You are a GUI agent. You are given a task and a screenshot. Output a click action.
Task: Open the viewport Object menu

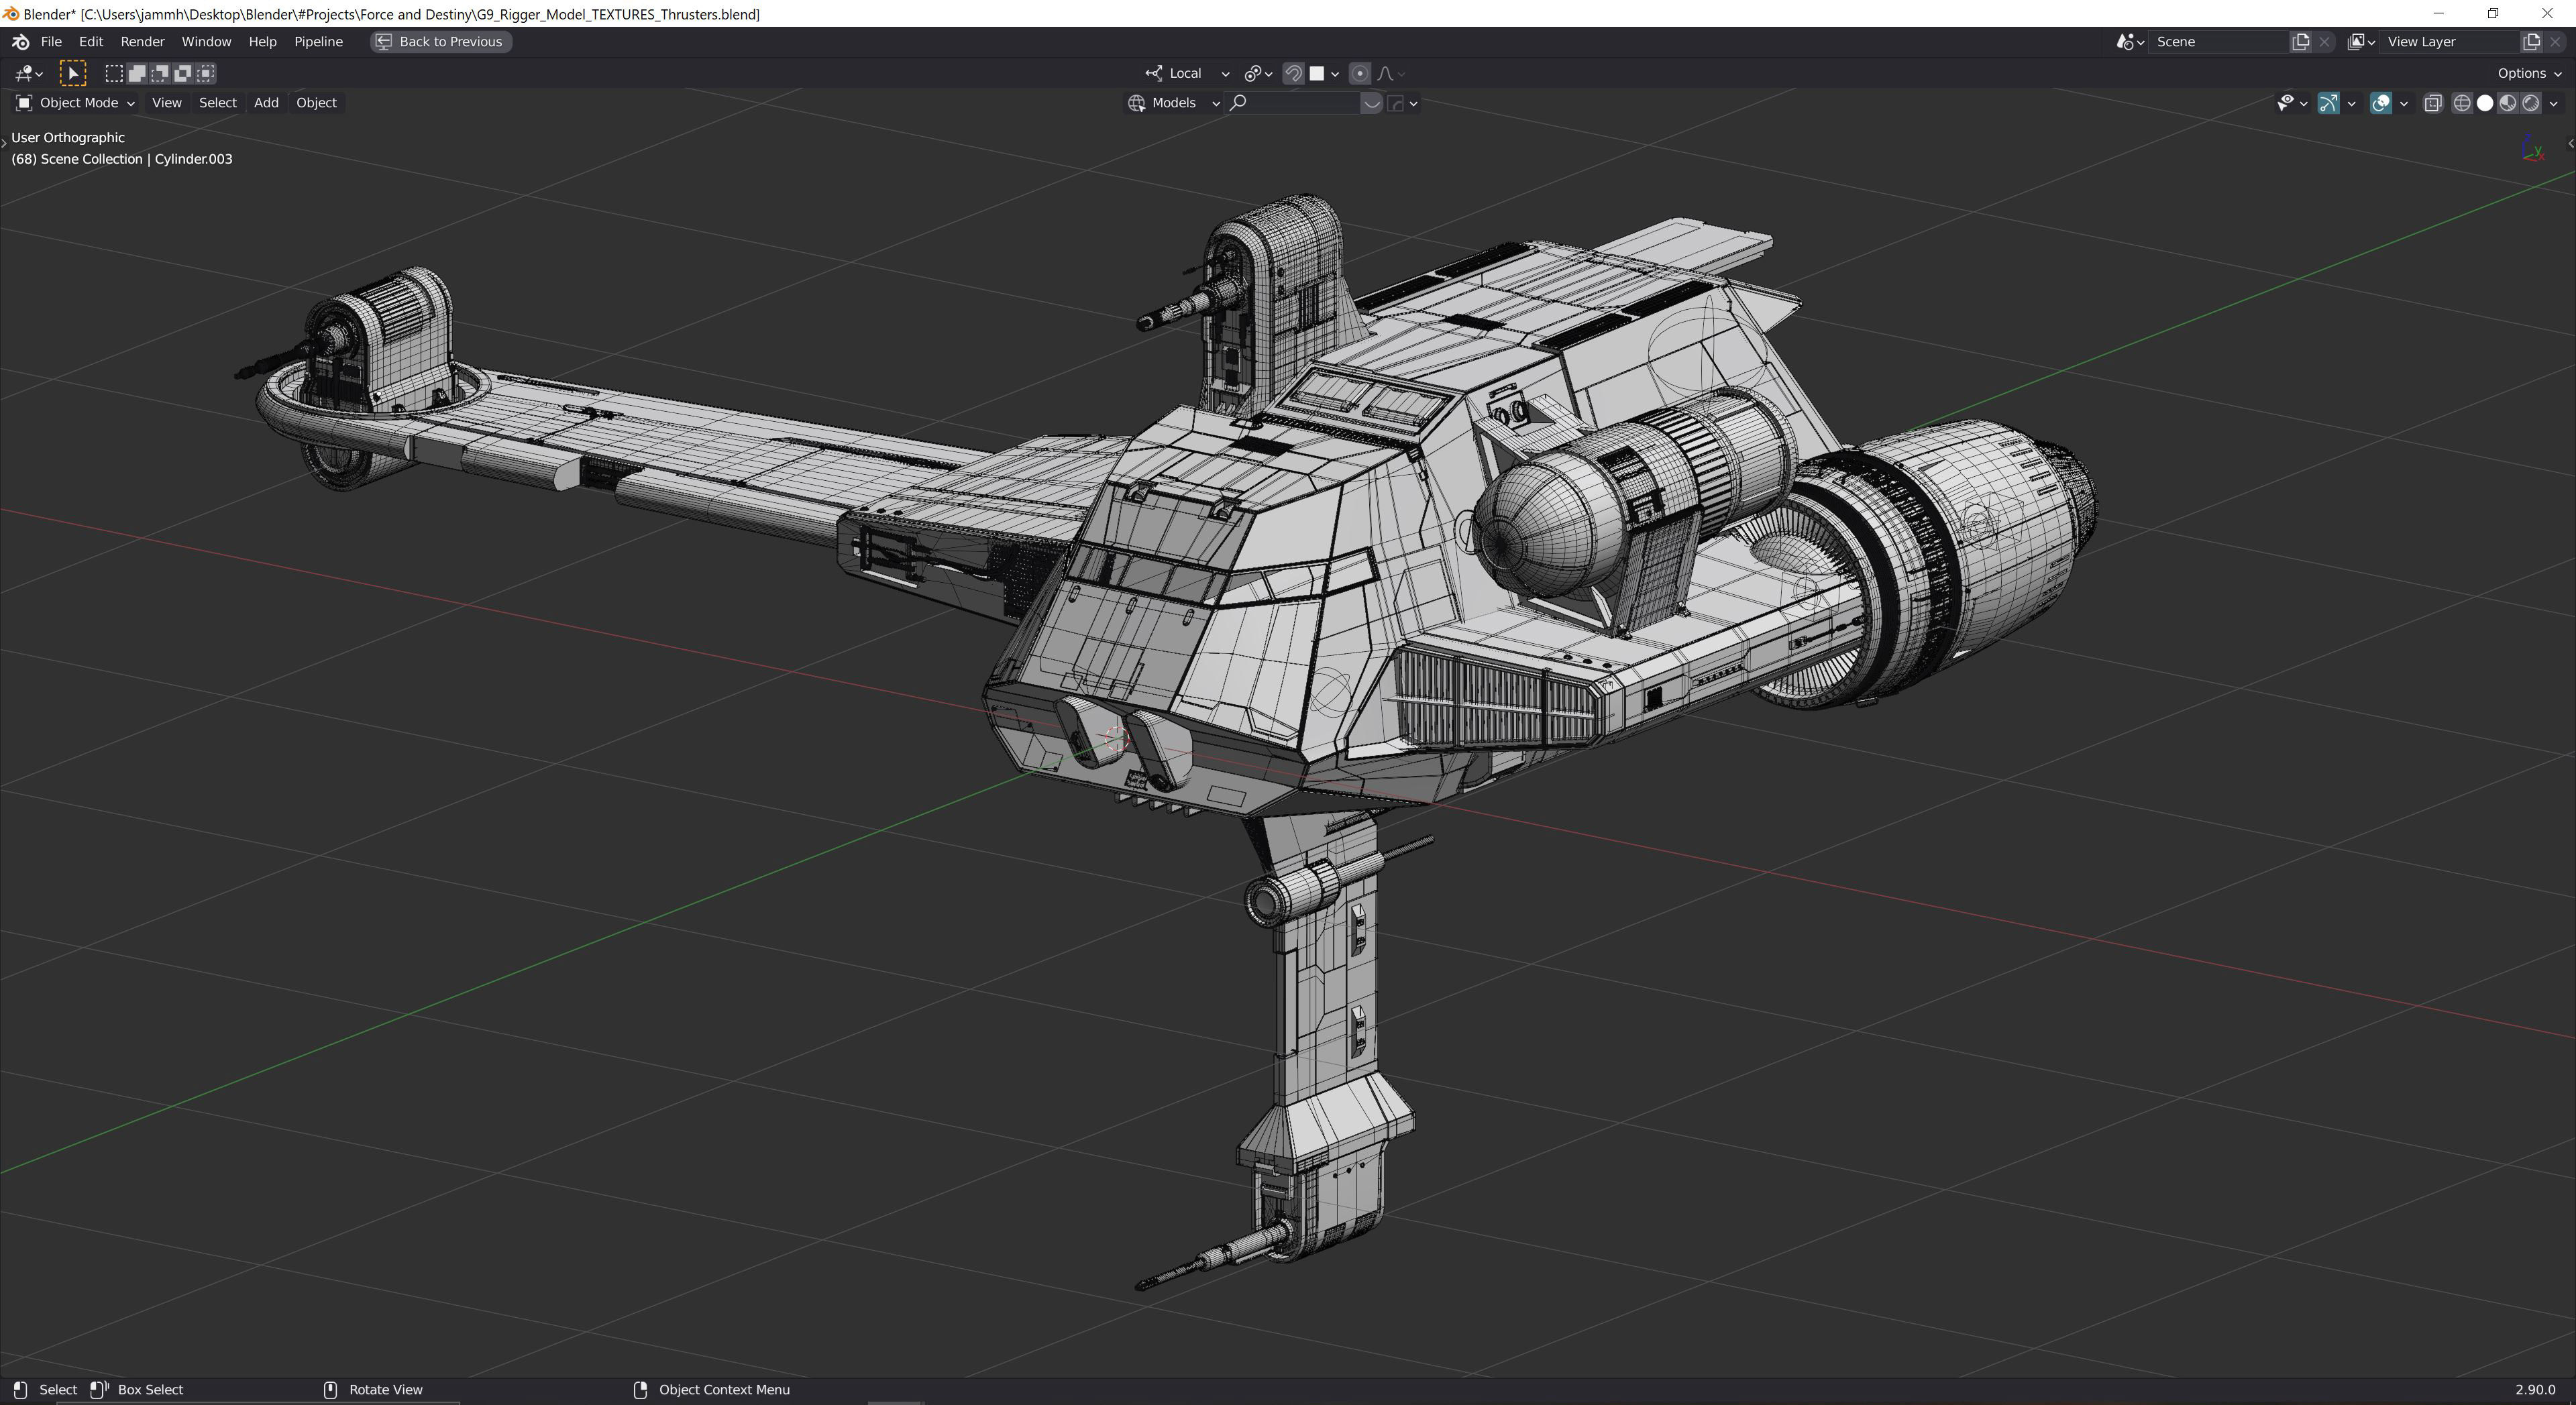coord(316,103)
